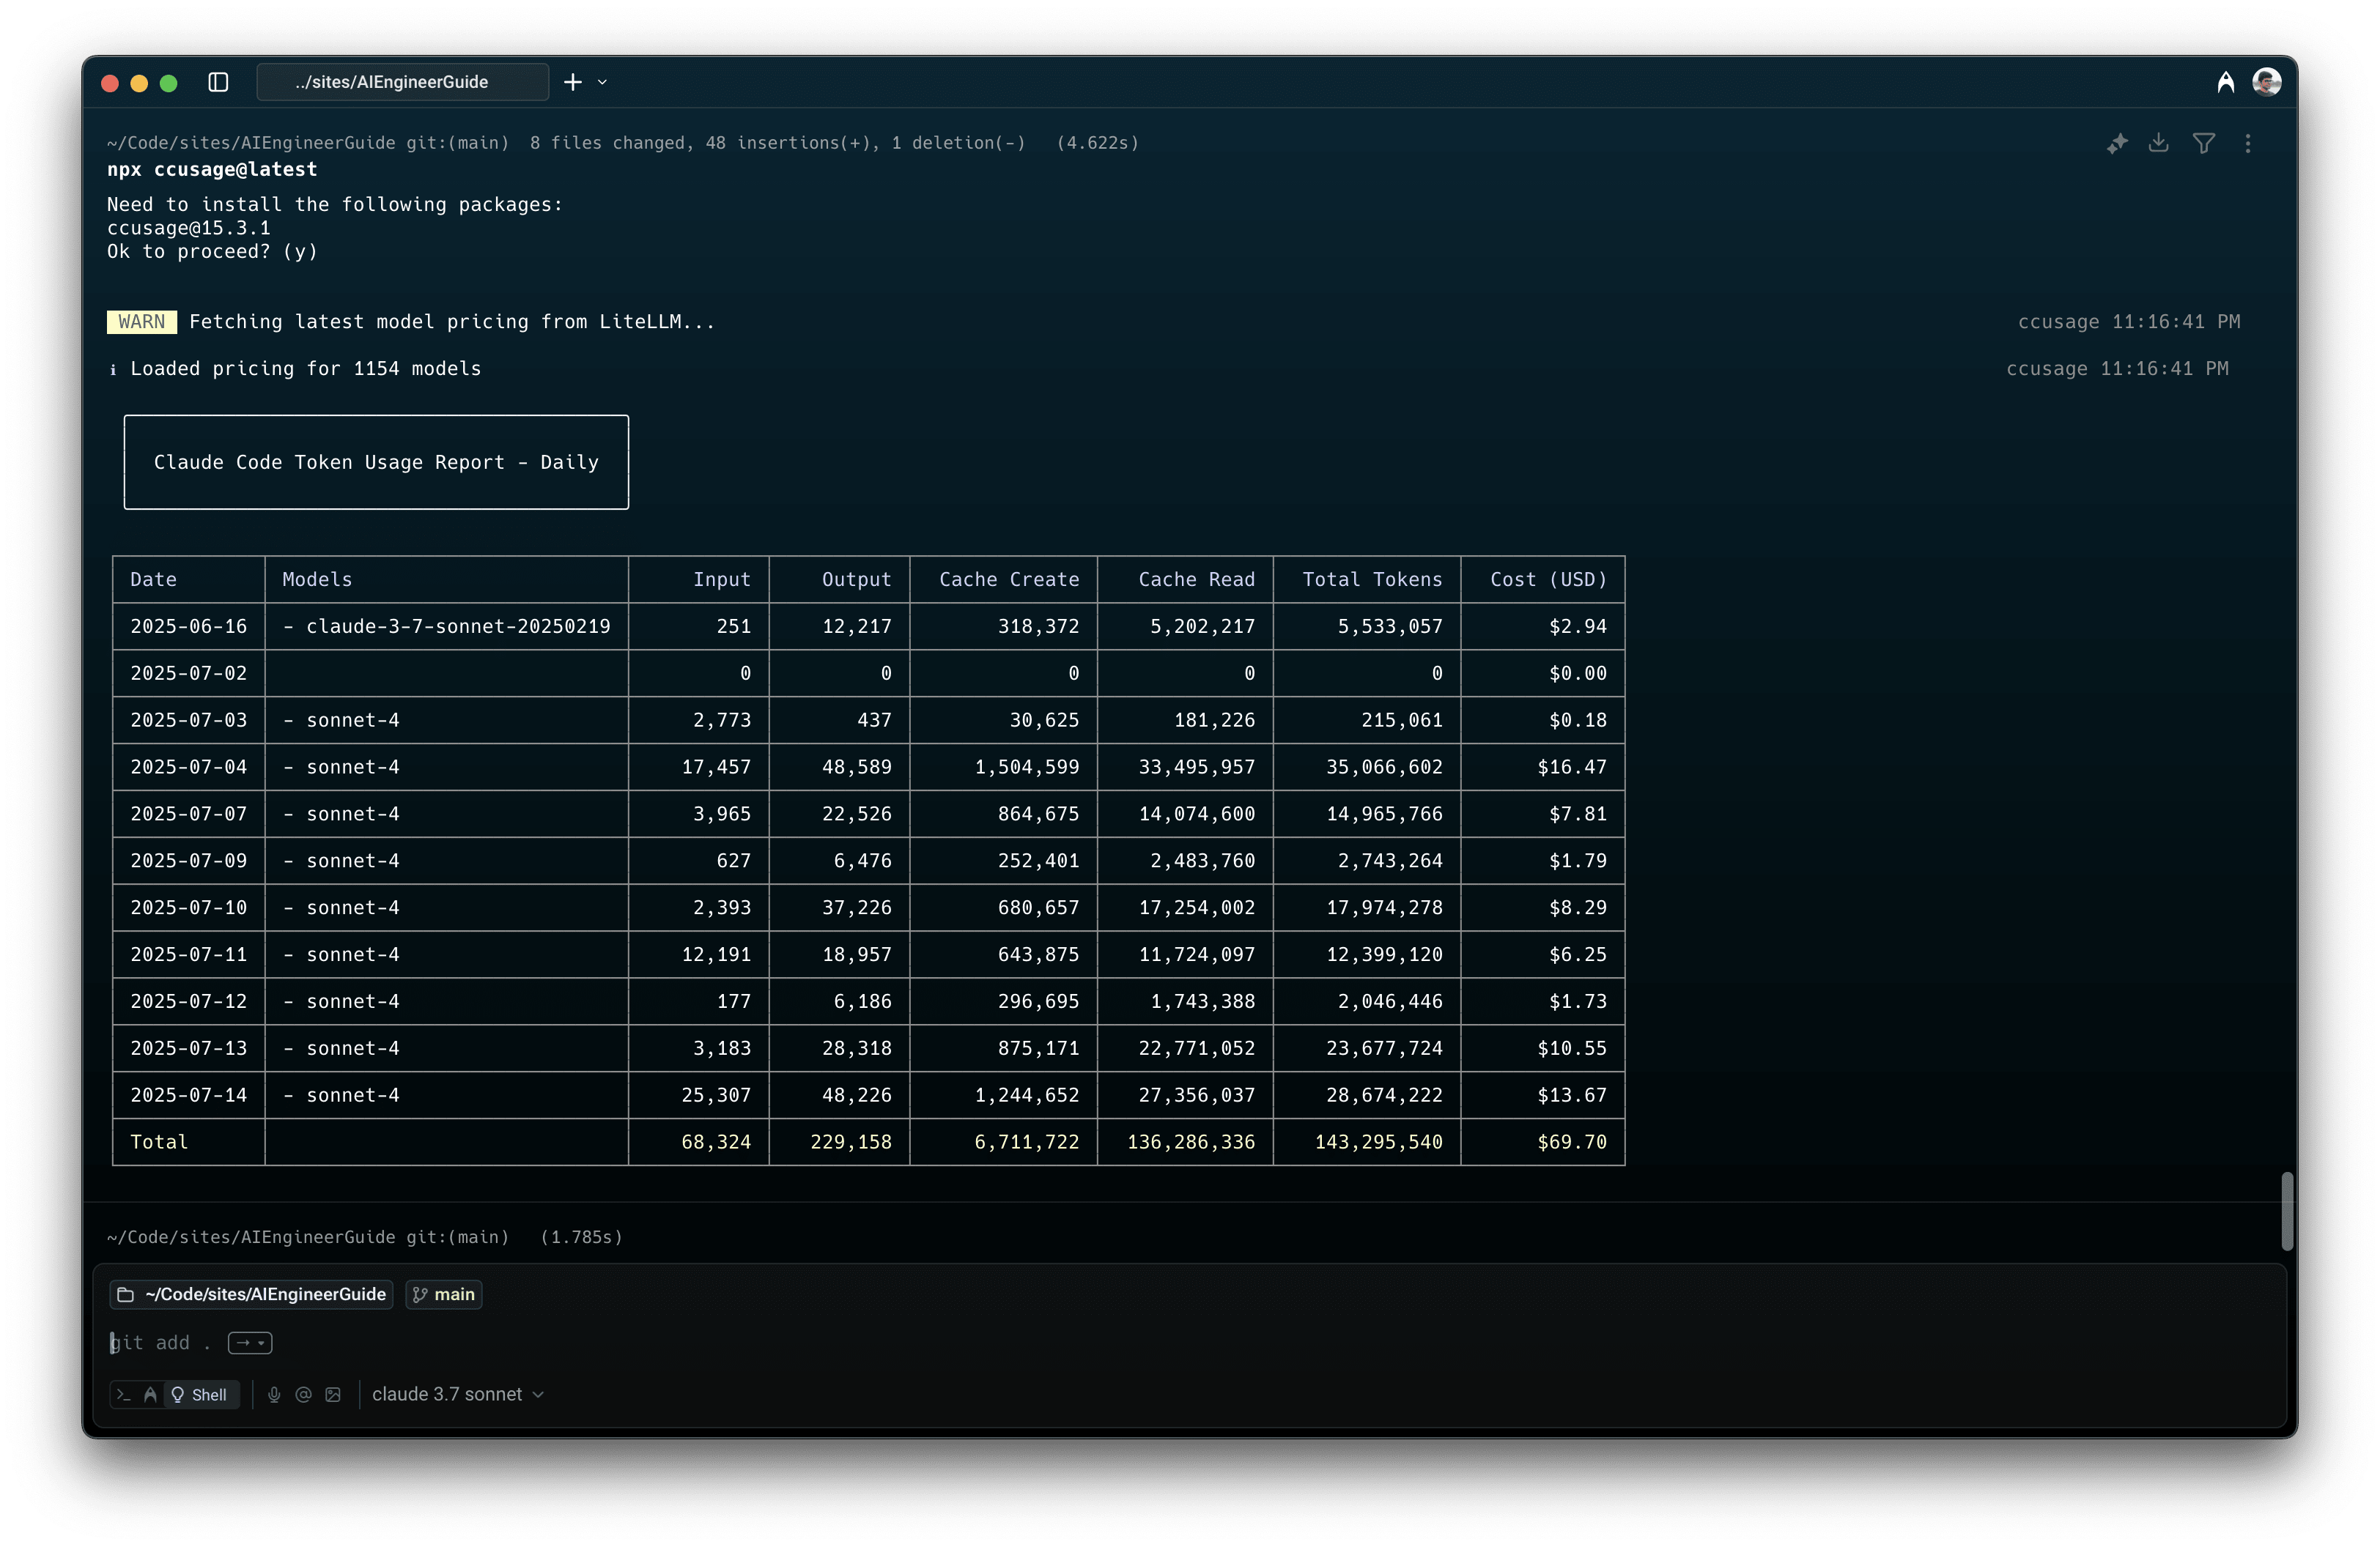Click the 'Cost (USD)' column header
The image size is (2380, 1547).
point(1548,579)
